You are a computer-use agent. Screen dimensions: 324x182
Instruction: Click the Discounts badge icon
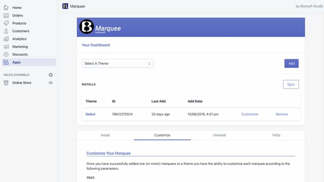(6, 54)
